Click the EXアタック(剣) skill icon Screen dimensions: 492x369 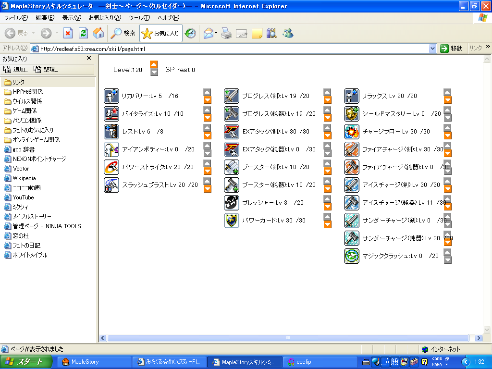[x=232, y=132]
